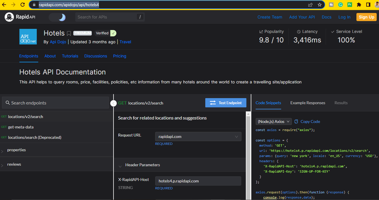The width and height of the screenshot is (379, 200).
Task: Click the API Dojo logo thumbnail
Action: tap(28, 37)
